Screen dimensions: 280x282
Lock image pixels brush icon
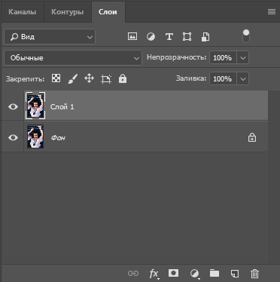click(x=73, y=78)
